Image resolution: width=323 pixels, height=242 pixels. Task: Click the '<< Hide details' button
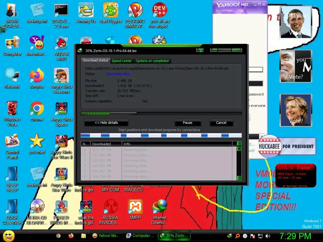point(106,123)
